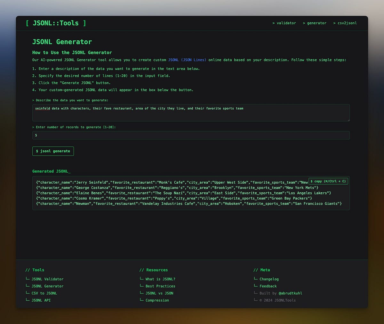Click the '$ jsonl generate' button
Image resolution: width=384 pixels, height=324 pixels.
[53, 151]
